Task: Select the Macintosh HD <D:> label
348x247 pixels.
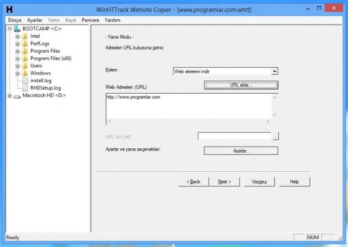Action: [x=44, y=95]
